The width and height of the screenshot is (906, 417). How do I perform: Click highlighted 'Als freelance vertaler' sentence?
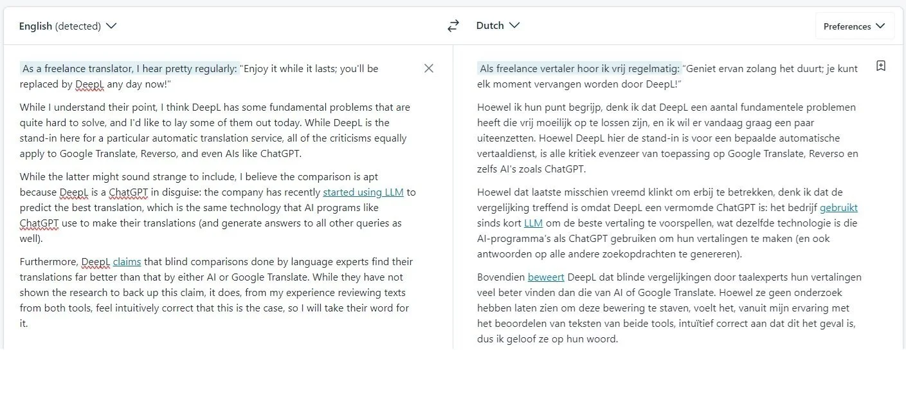tap(579, 68)
